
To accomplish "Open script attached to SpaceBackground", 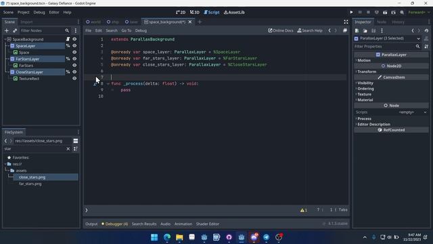I will pyautogui.click(x=68, y=39).
